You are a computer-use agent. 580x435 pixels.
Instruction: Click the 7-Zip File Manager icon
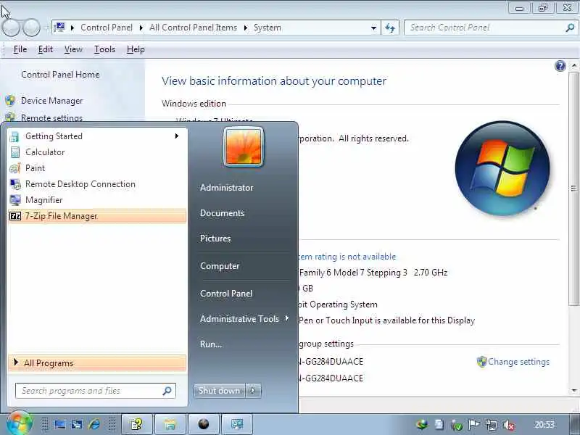(x=15, y=216)
